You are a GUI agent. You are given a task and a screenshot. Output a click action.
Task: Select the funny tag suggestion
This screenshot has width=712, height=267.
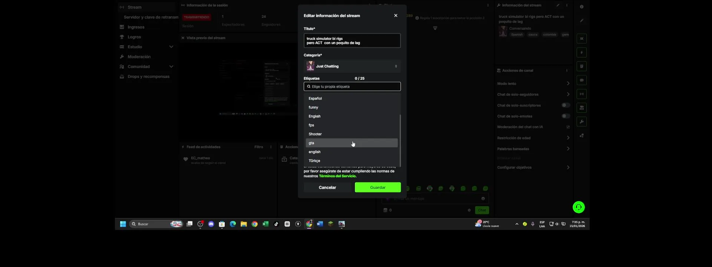352,107
